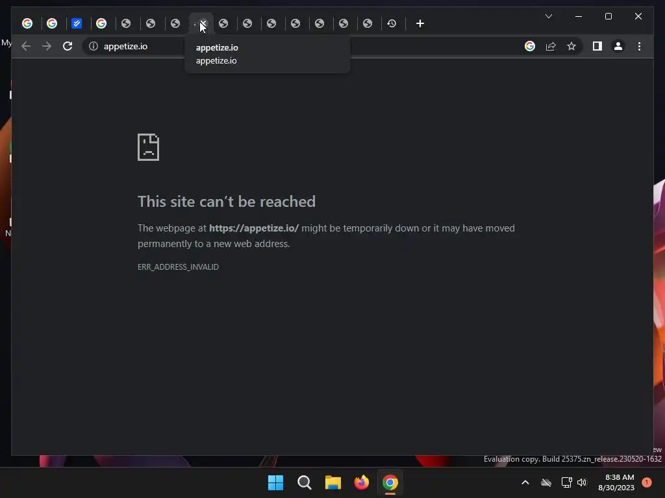Switch to the globe tab immediately before the History tab

click(368, 23)
